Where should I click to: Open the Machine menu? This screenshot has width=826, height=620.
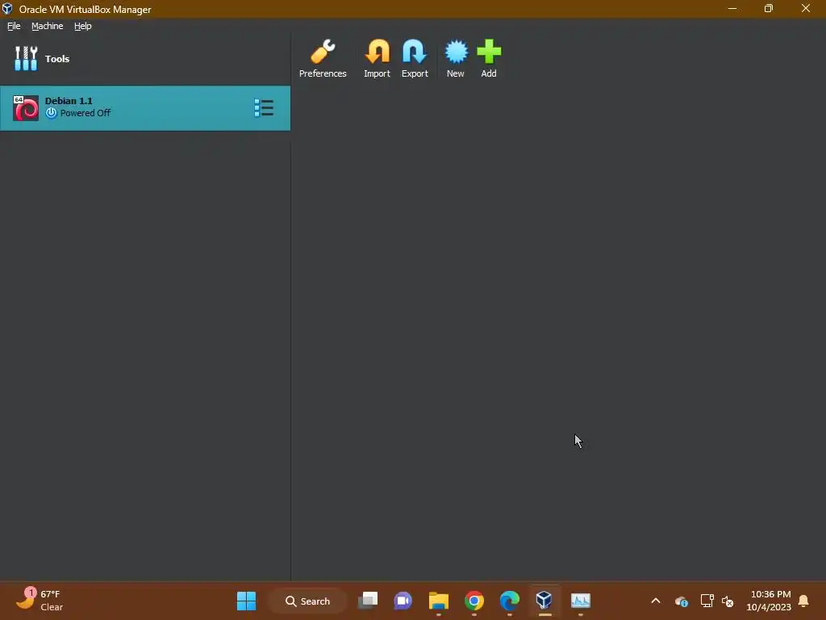tap(48, 26)
